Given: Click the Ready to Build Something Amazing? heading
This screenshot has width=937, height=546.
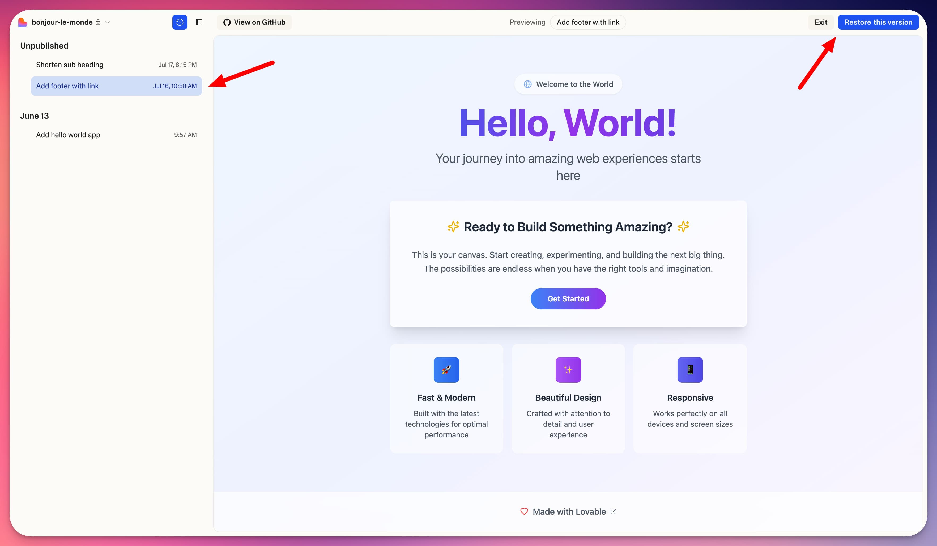Looking at the screenshot, I should [x=568, y=227].
